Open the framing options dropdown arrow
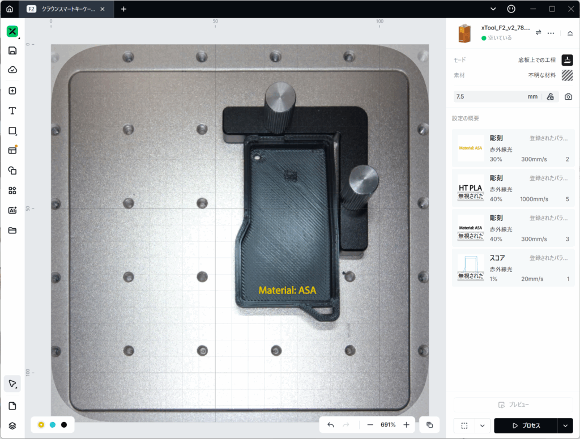Viewport: 580px width, 439px height. (x=483, y=425)
